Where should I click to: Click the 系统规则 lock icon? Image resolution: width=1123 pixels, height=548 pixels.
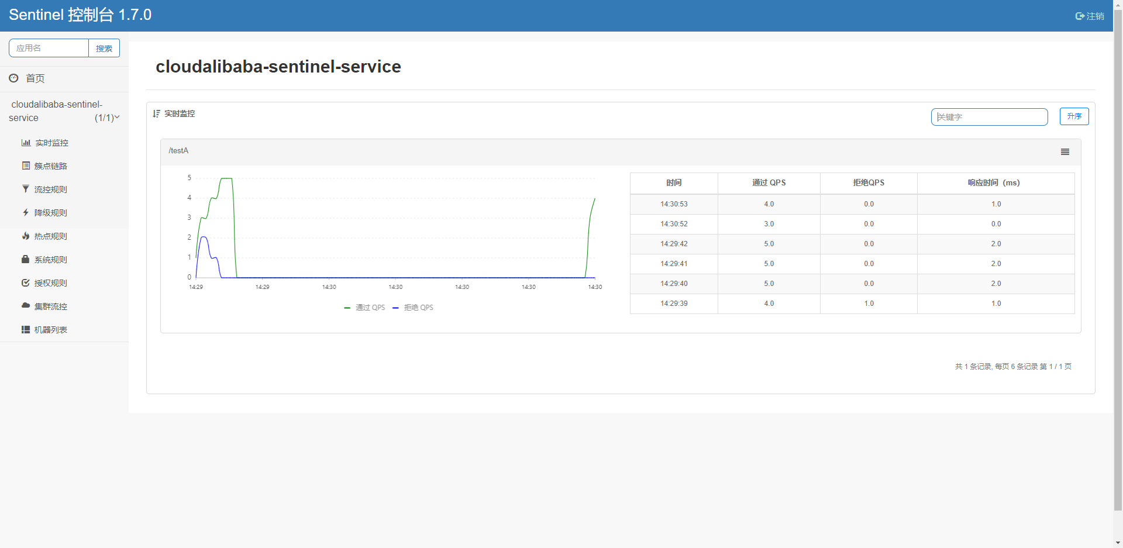pos(26,259)
